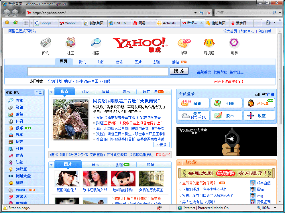
Task: Open the Favorites Center star icon
Action: [x=7, y=23]
